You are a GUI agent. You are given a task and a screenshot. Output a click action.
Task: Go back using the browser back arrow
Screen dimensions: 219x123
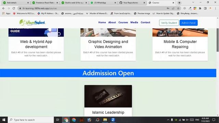pos(3,8)
